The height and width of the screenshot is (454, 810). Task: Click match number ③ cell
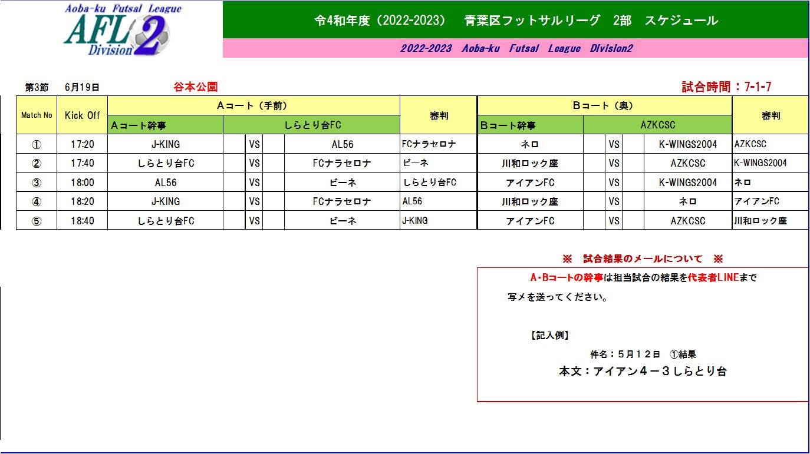click(x=37, y=183)
